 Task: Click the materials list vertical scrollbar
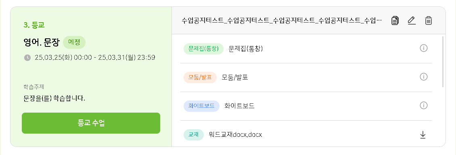(443, 62)
